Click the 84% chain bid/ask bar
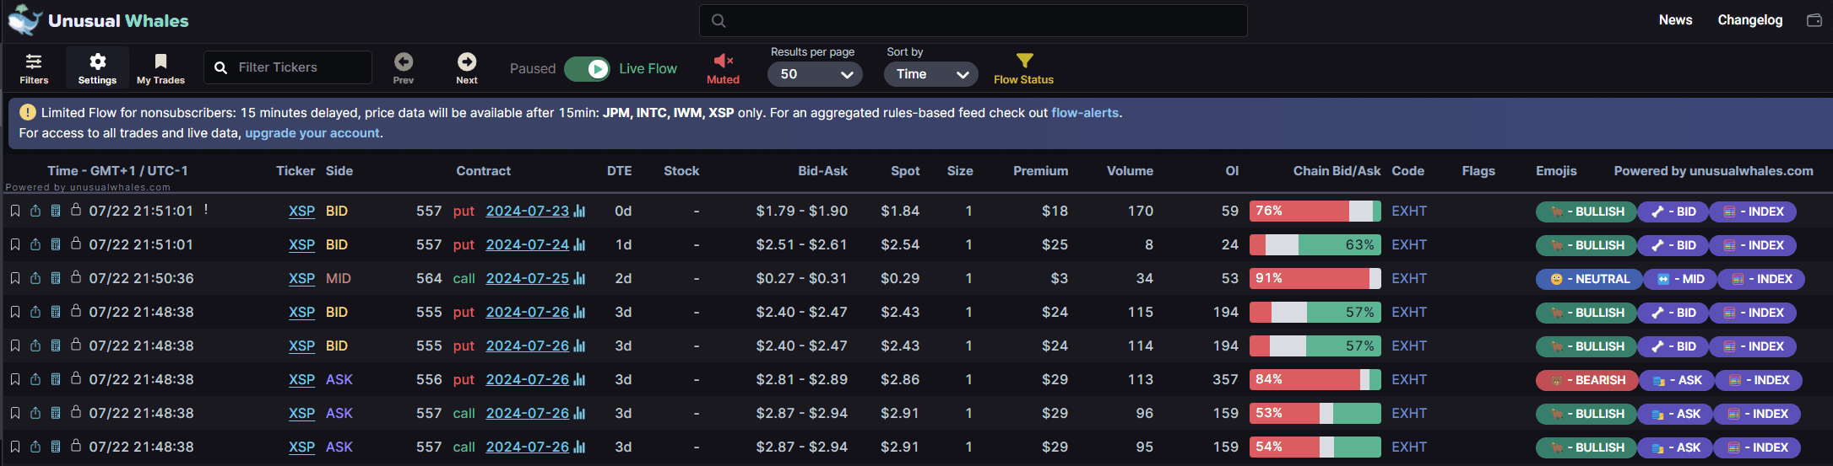The image size is (1833, 466). [x=1315, y=379]
